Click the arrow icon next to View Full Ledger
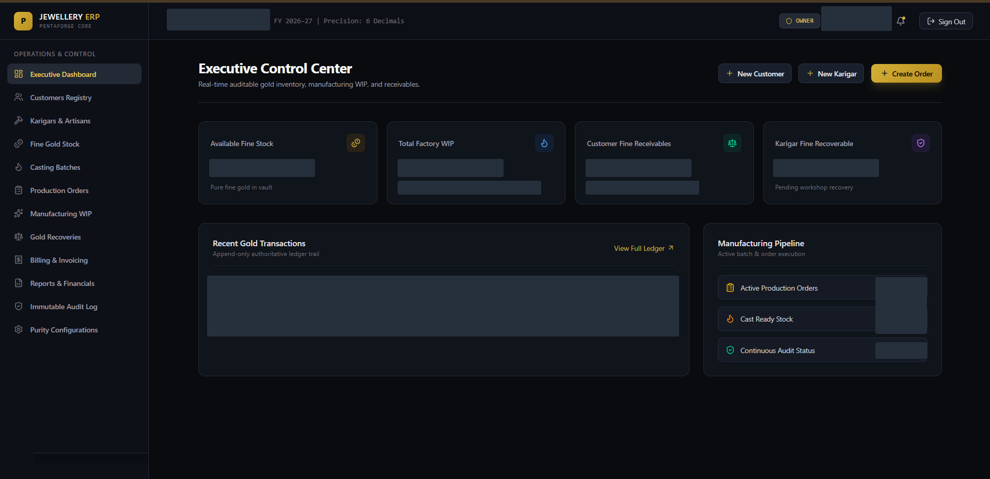 [x=671, y=248]
